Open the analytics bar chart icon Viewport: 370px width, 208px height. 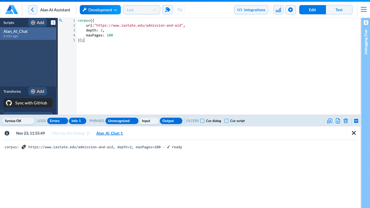pos(278,10)
